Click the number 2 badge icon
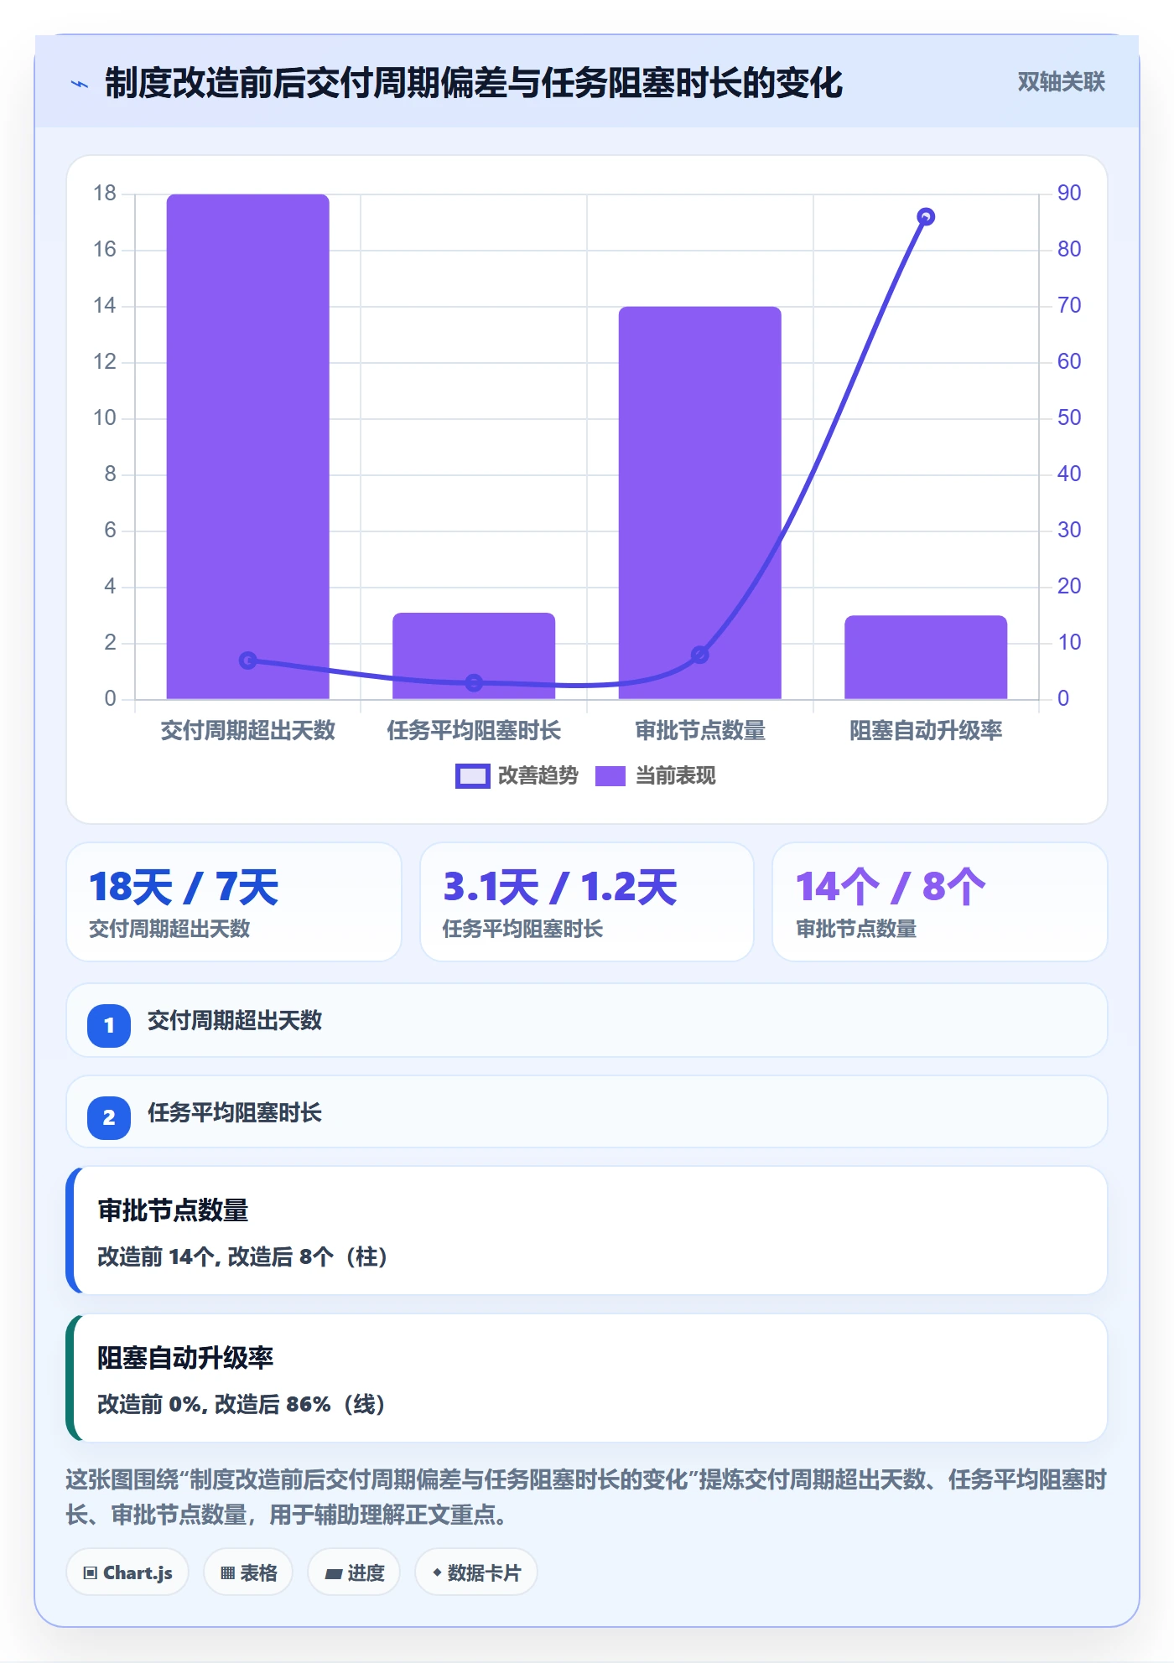 (x=109, y=1117)
